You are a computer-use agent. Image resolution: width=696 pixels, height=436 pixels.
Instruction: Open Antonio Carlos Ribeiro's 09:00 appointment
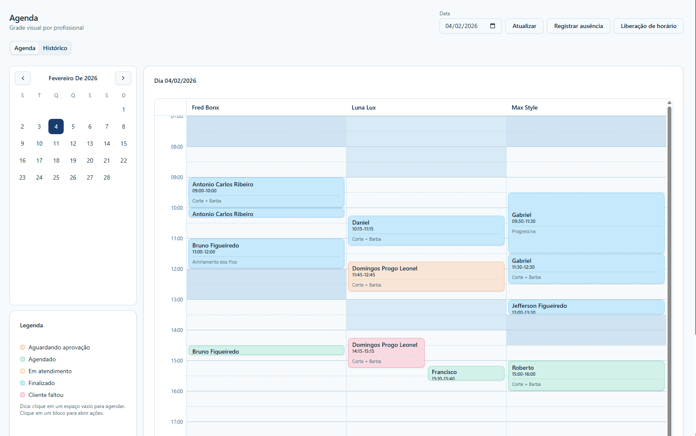pyautogui.click(x=266, y=192)
